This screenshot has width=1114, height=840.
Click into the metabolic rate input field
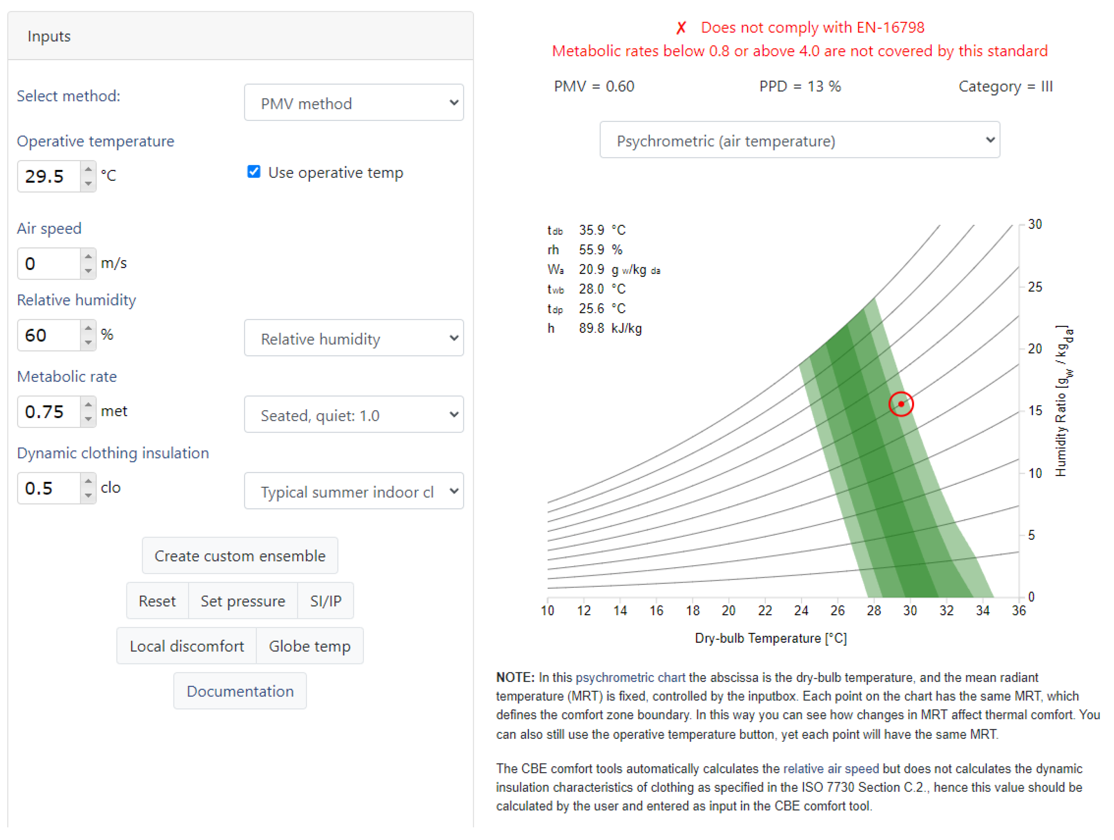[x=48, y=412]
